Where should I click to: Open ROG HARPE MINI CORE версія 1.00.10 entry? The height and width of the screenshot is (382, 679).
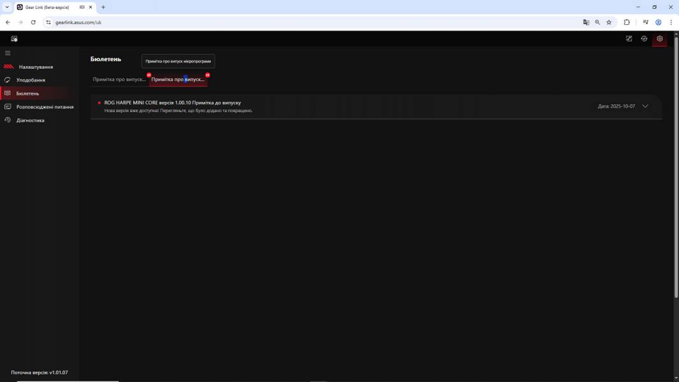173,103
